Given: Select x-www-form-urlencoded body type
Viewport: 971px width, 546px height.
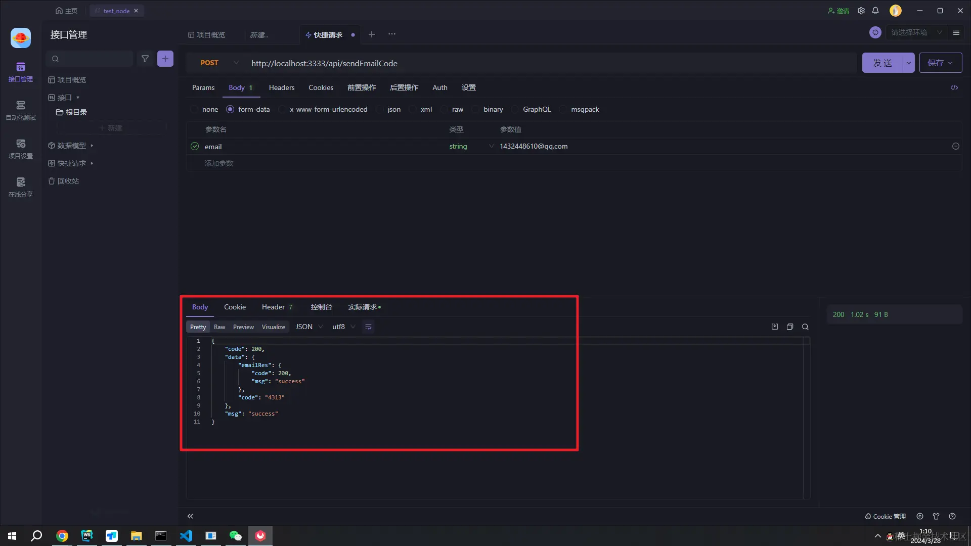Looking at the screenshot, I should pos(323,109).
